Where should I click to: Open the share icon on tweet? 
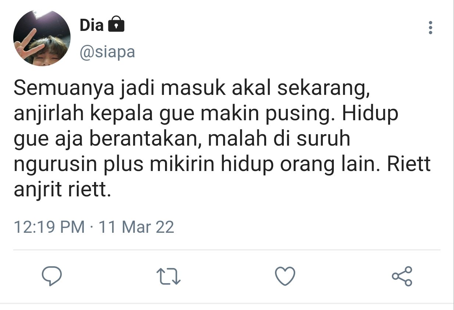click(x=402, y=276)
